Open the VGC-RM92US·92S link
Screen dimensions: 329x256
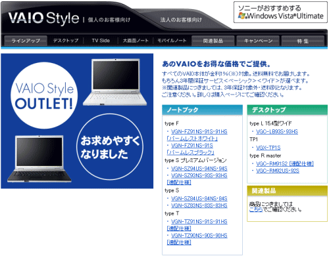pyautogui.click(x=278, y=171)
